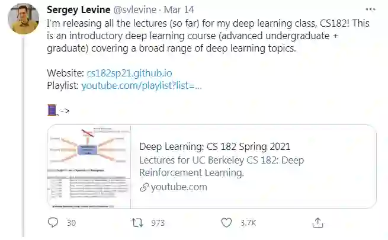Viewport: 388px width, 240px height.
Task: Open the video preview thumbnail image
Action: click(x=88, y=167)
